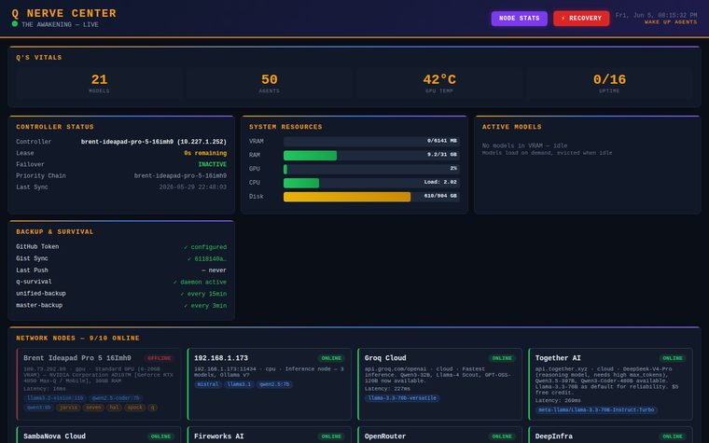Viewport: 709px width, 443px height.
Task: Click the ONLINE badge on DeepInfra
Action: tap(673, 436)
